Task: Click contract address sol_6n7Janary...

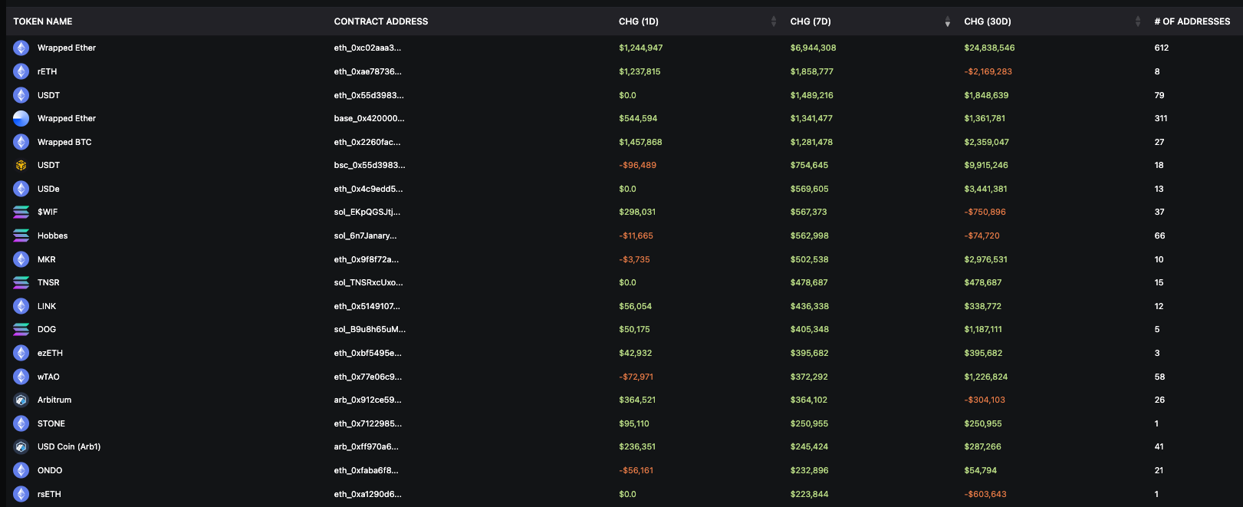Action: pos(365,235)
